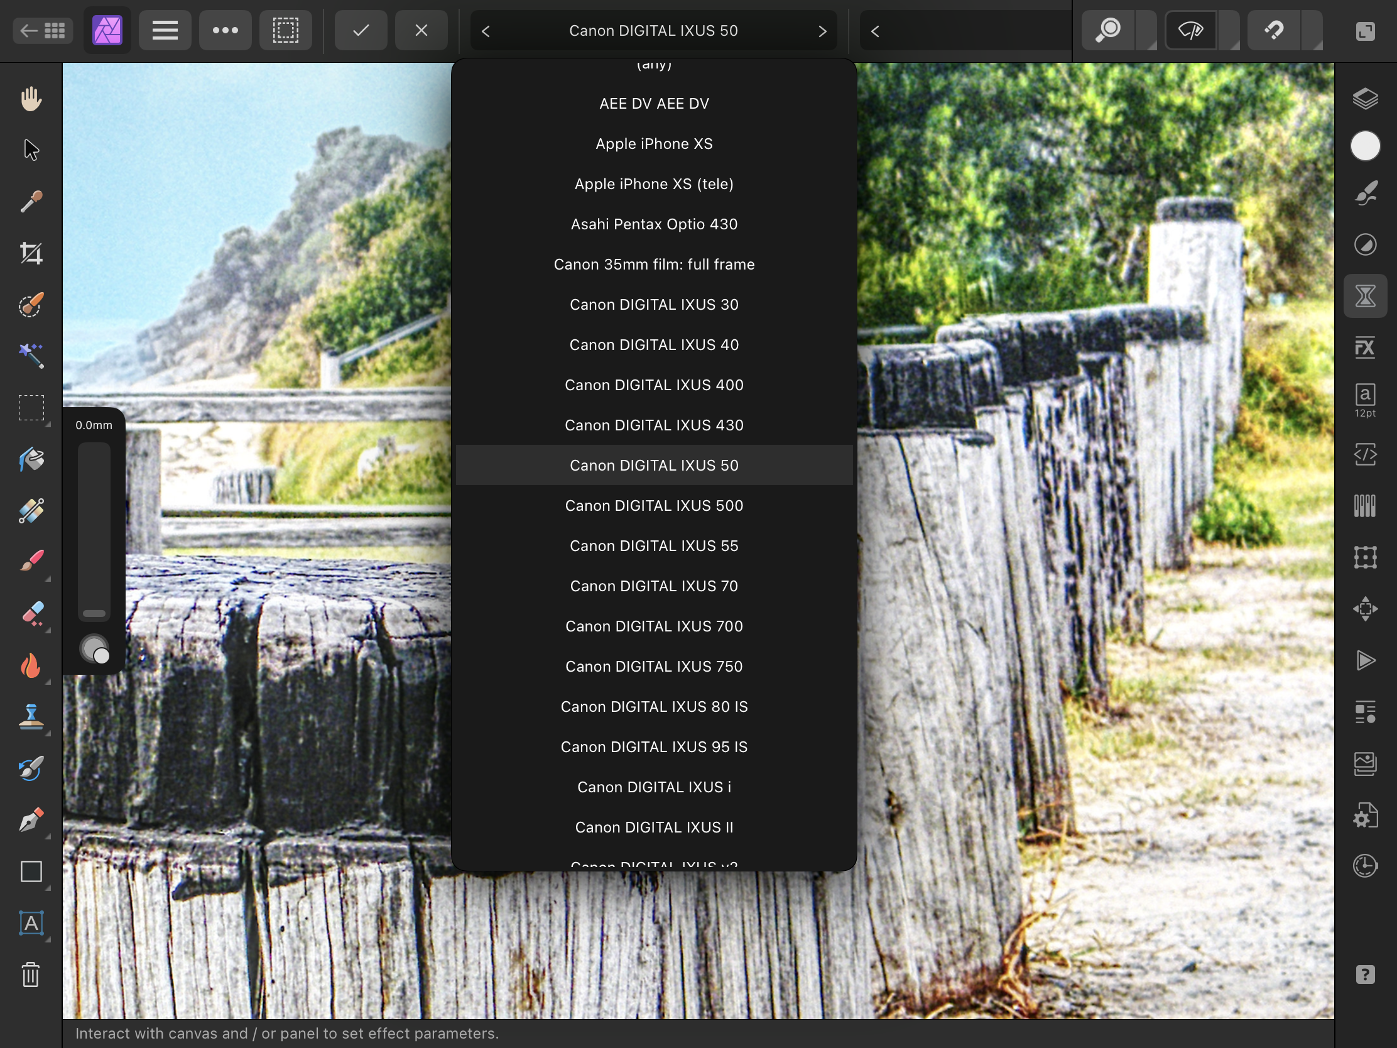Screen dimensions: 1397x1048
Task: Select the Paint Brush tool
Action: point(31,562)
